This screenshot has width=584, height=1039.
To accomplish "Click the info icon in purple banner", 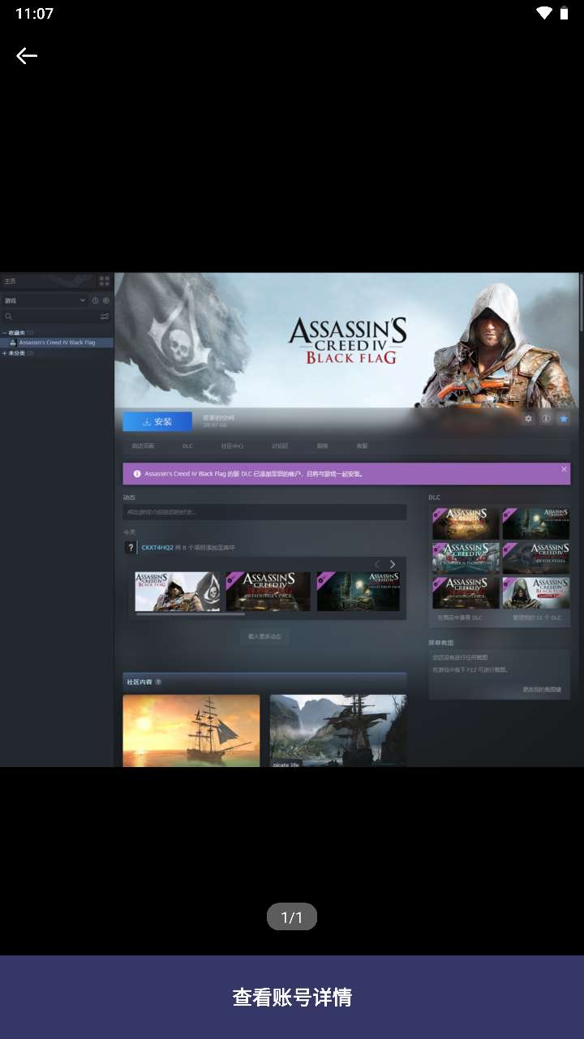I will click(136, 473).
